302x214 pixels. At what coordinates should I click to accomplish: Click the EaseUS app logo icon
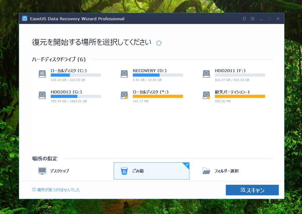(x=25, y=19)
